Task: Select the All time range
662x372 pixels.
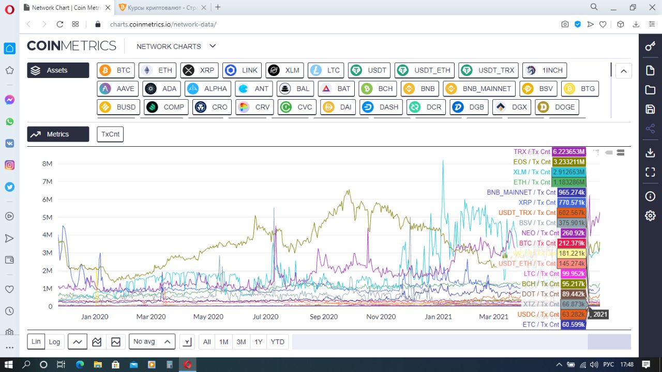Action: 207,342
